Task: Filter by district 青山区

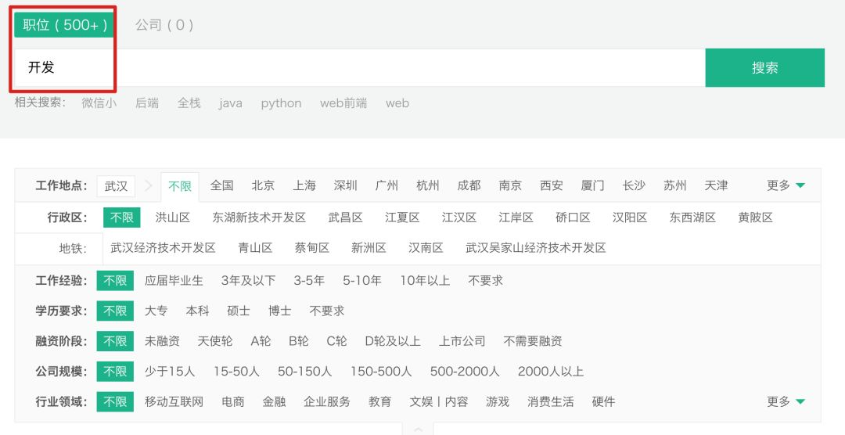Action: [x=255, y=248]
